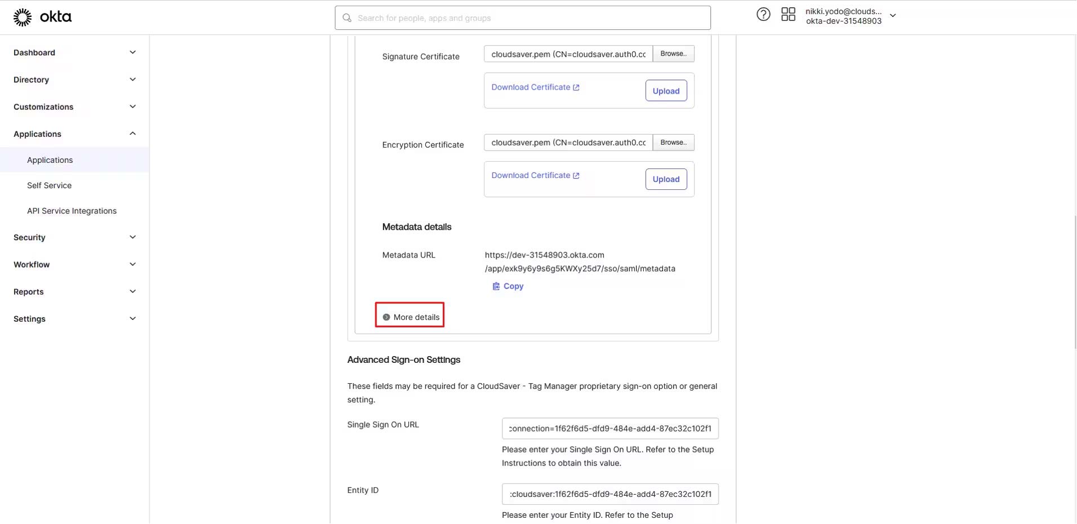This screenshot has width=1077, height=524.
Task: Click the Entity ID input field
Action: pos(609,494)
